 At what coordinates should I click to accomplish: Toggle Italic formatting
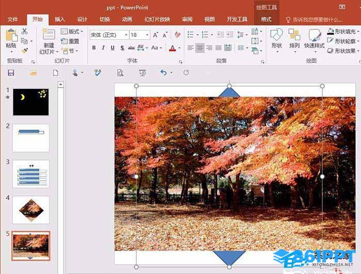tap(103, 47)
